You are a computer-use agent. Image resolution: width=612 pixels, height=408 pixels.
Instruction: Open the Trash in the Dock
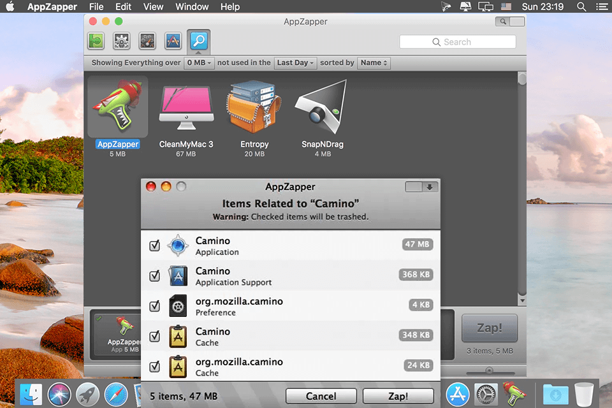[x=584, y=395]
